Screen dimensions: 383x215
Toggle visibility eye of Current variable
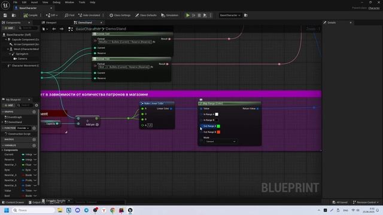[35, 155]
